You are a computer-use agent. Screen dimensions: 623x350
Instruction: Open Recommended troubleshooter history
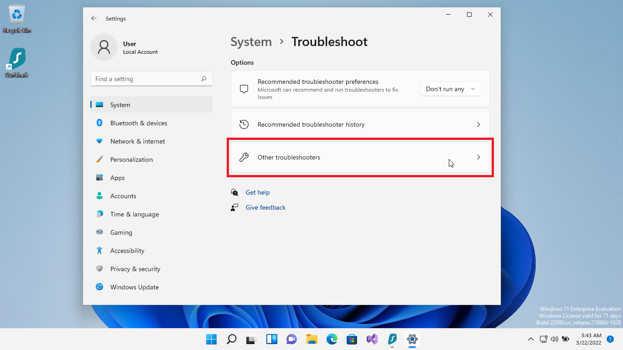(360, 124)
